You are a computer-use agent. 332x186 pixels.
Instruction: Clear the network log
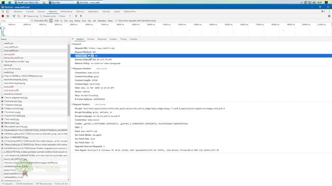tap(8, 16)
